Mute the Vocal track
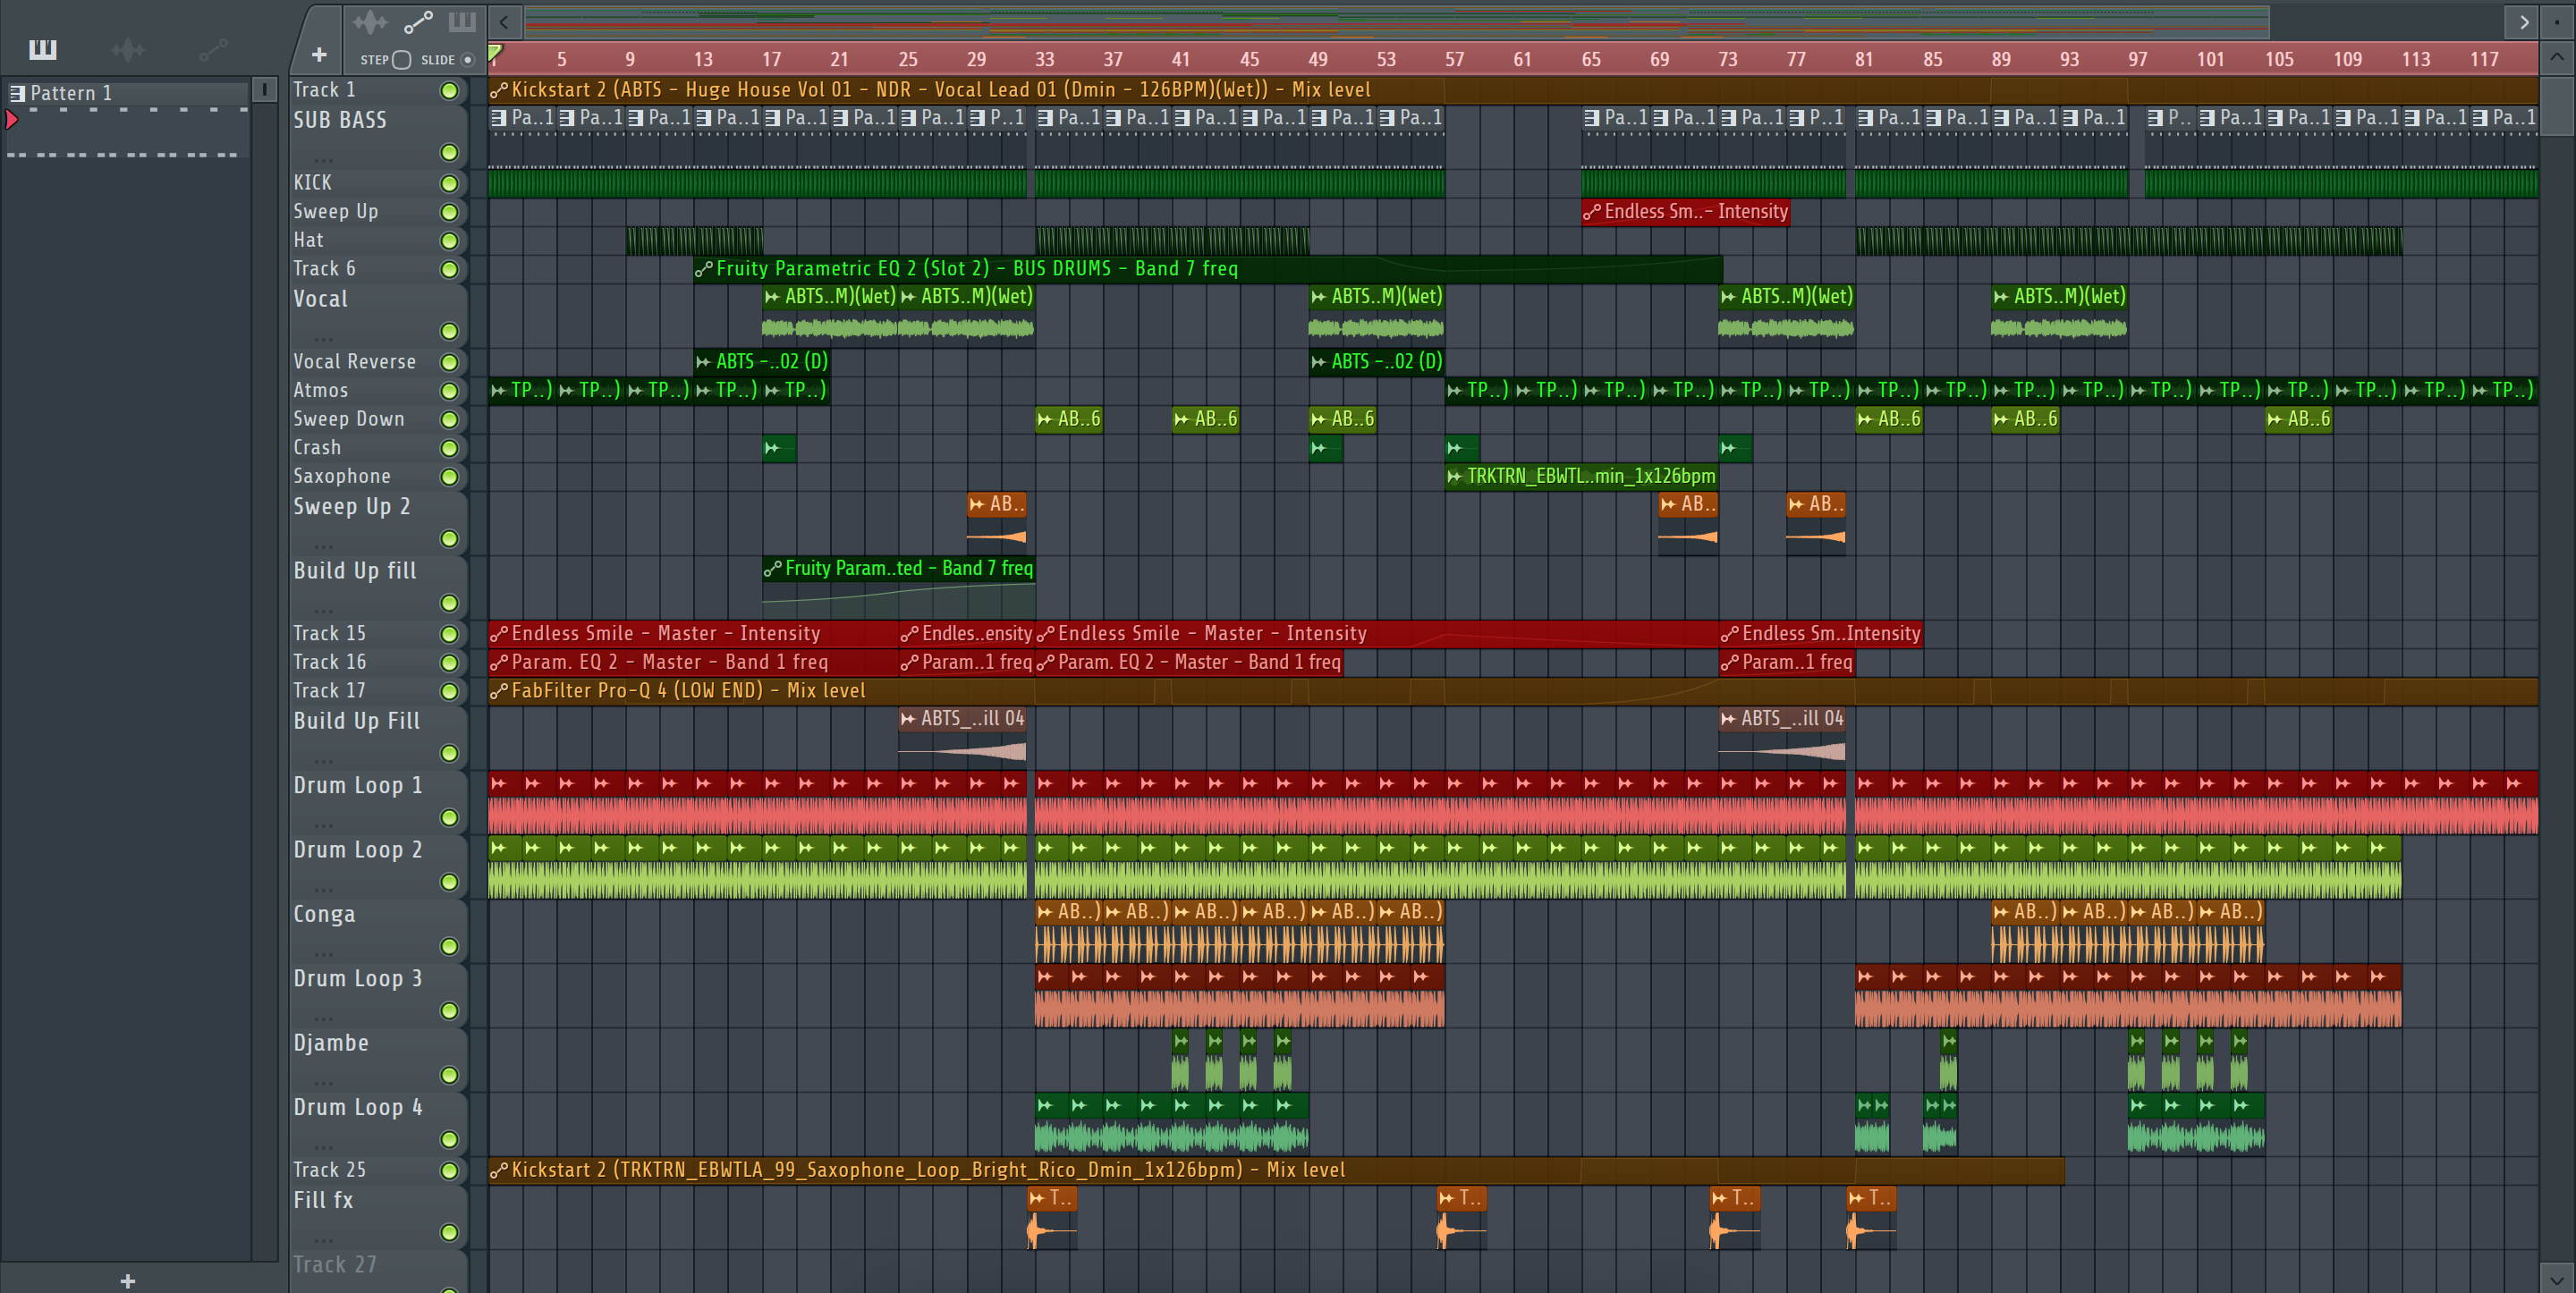Screen dimensions: 2576x1293 click(x=449, y=331)
